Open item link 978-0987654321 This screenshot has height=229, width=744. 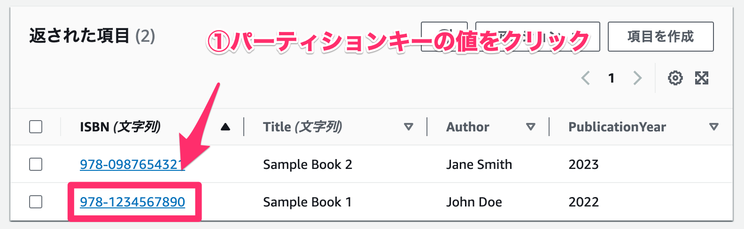(132, 164)
